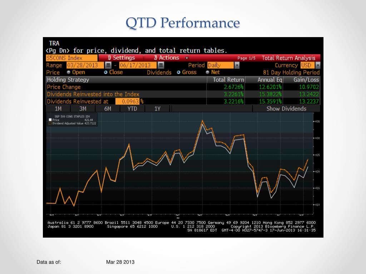The height and width of the screenshot is (274, 366).
Task: Click the QTD Performance slide title
Action: click(x=183, y=23)
